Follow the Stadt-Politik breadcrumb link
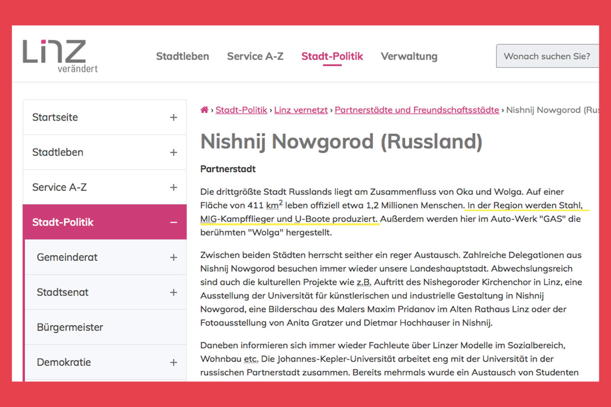 [241, 110]
